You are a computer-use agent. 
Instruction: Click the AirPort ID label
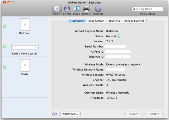point(97,52)
